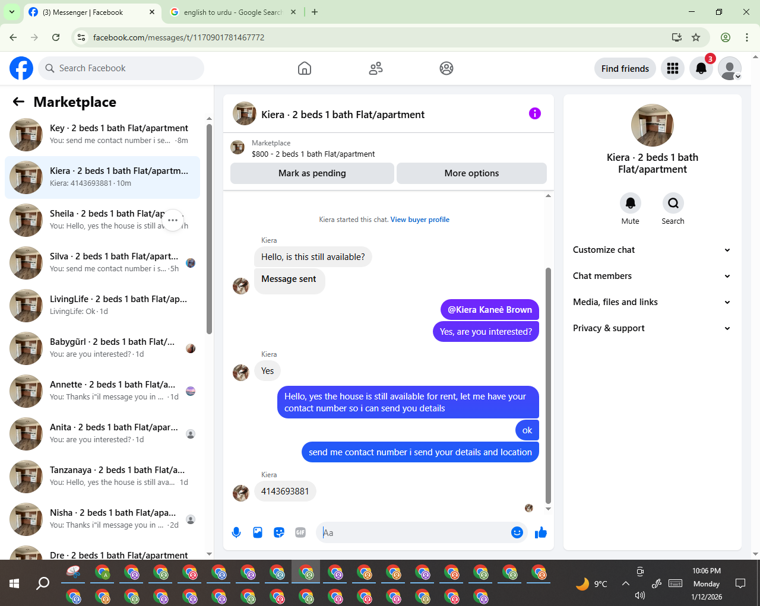Click the browser address bar URL

coord(179,37)
